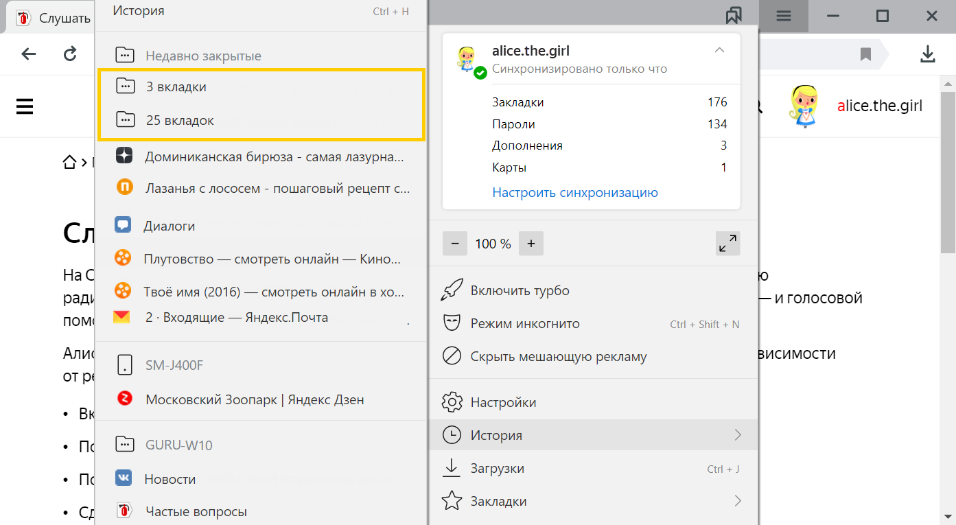
Task: Click the phone icon beside SM-J400F
Action: (x=125, y=365)
